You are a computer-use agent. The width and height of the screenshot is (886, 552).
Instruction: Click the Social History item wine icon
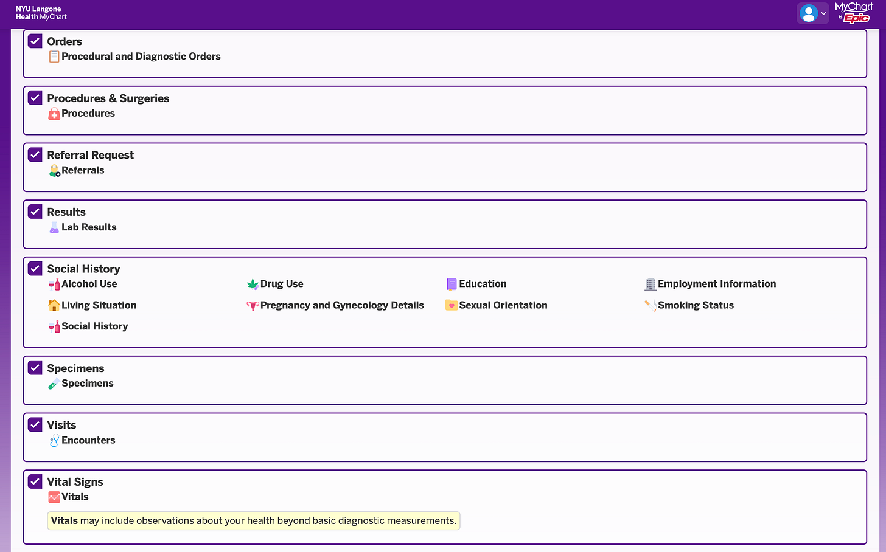click(x=54, y=326)
